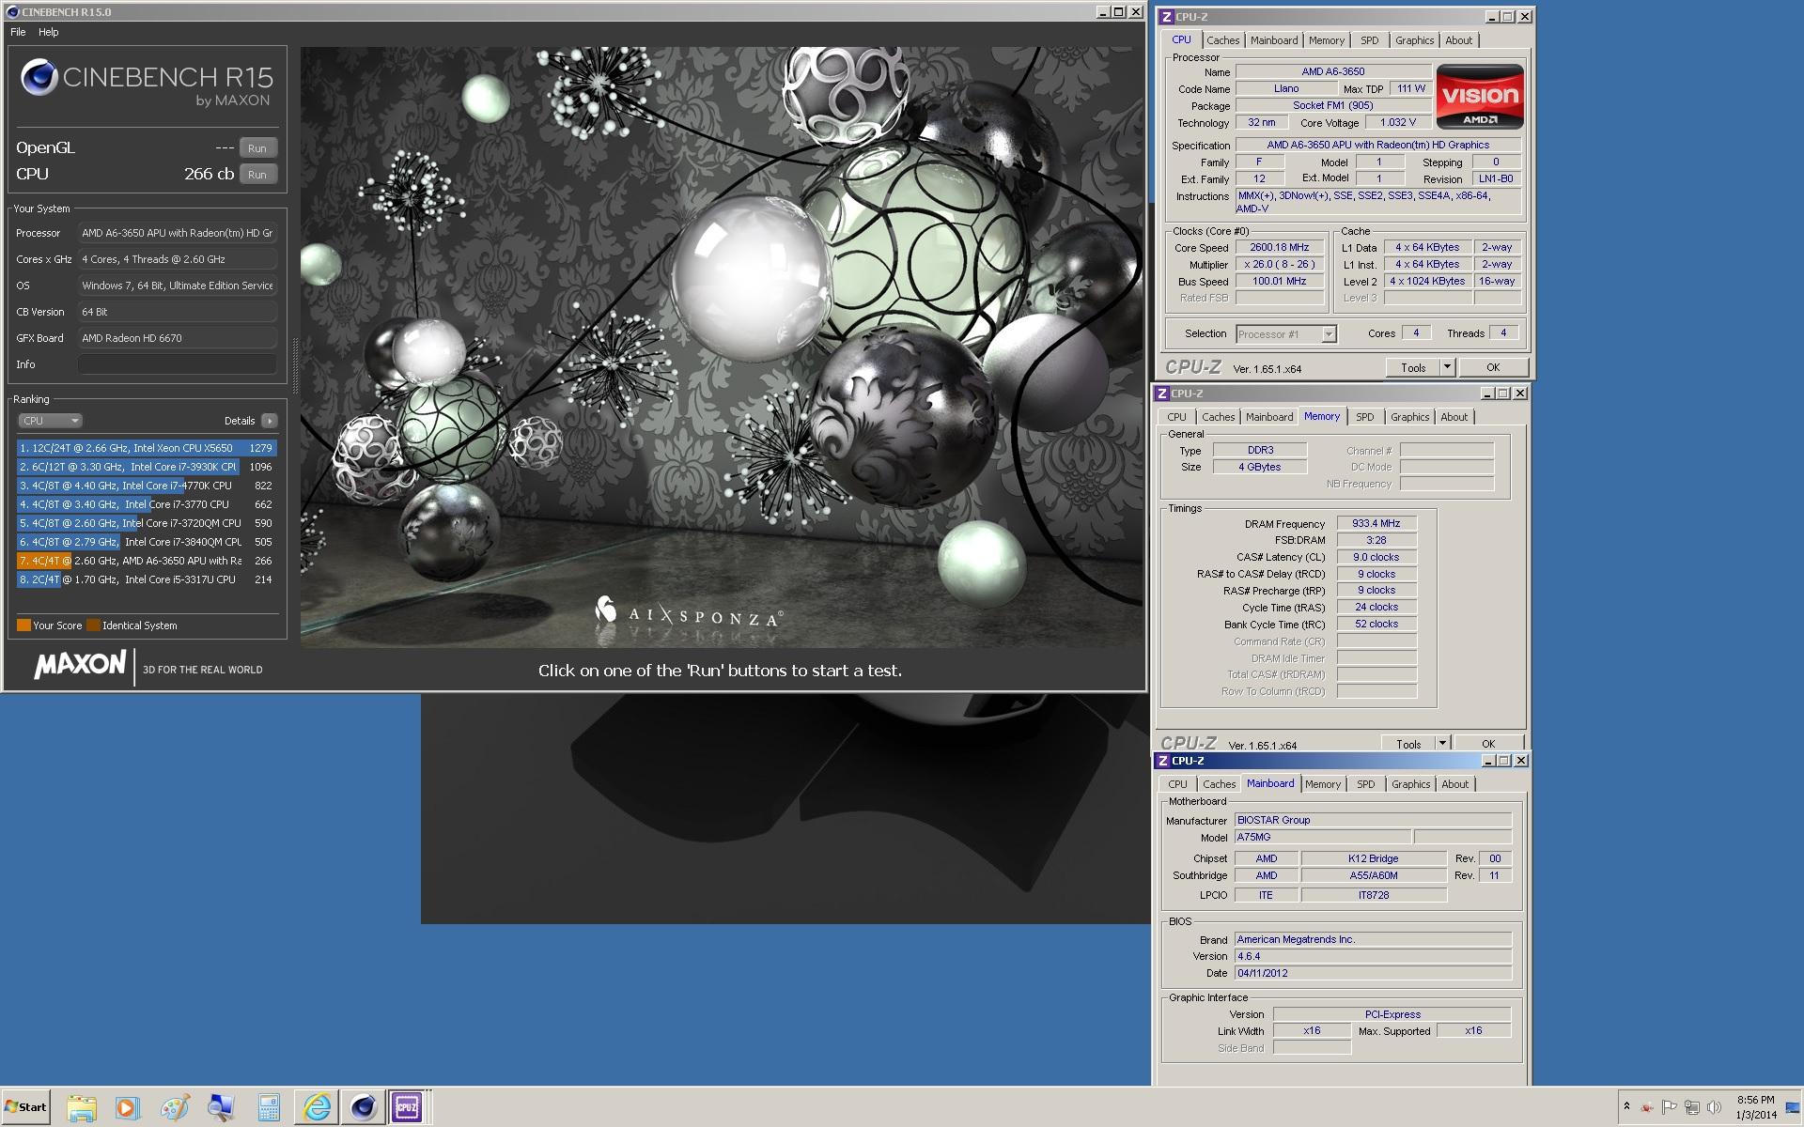
Task: Open the Action Center flag icon
Action: tap(1670, 1107)
